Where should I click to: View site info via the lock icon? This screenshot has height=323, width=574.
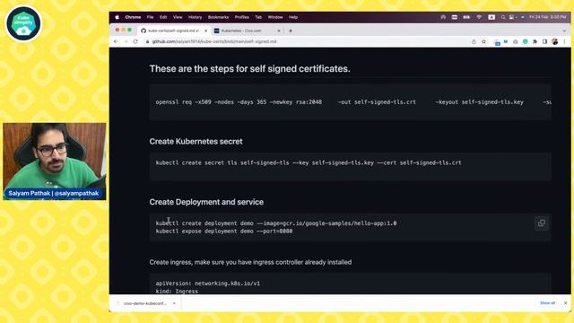147,42
